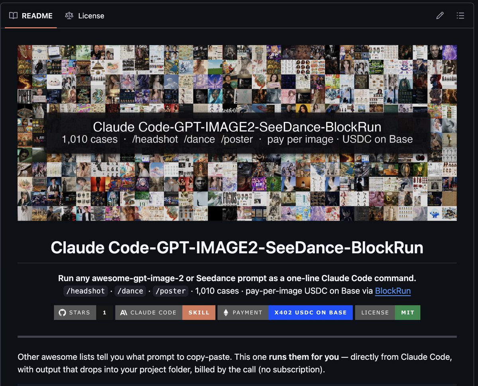The image size is (478, 386).
Task: Open the collage banner image
Action: [x=237, y=133]
